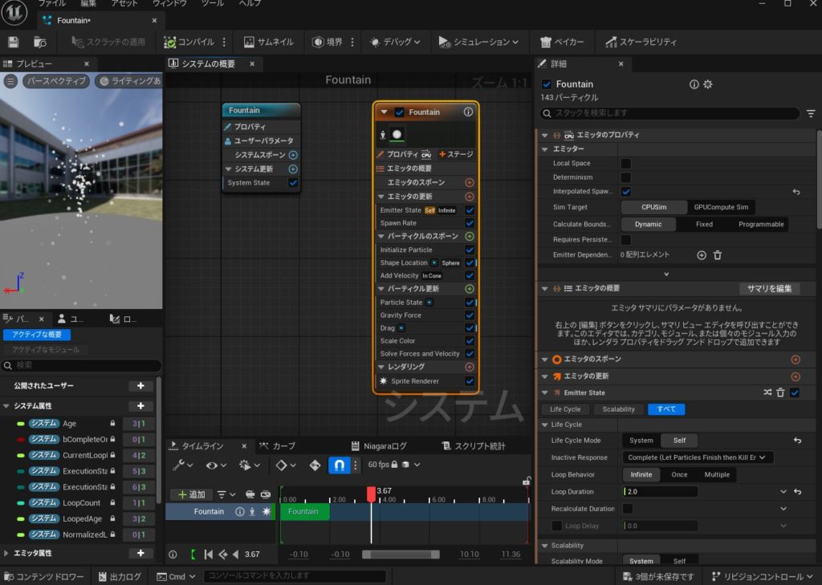Click the コンパイル (Compile) toolbar button
The height and width of the screenshot is (585, 822).
click(x=189, y=42)
